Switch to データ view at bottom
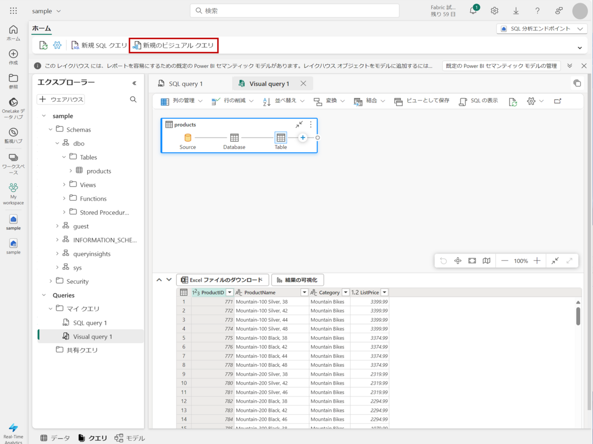The height and width of the screenshot is (444, 593). [x=55, y=438]
